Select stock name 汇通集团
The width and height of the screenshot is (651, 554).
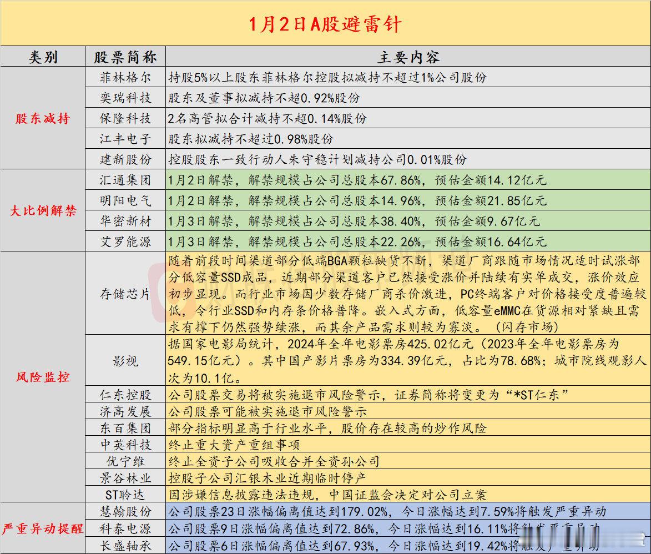click(125, 180)
